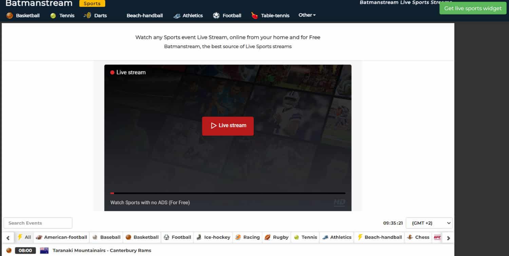Click the basketball icon in top navigation
509x256 pixels.
coord(10,16)
